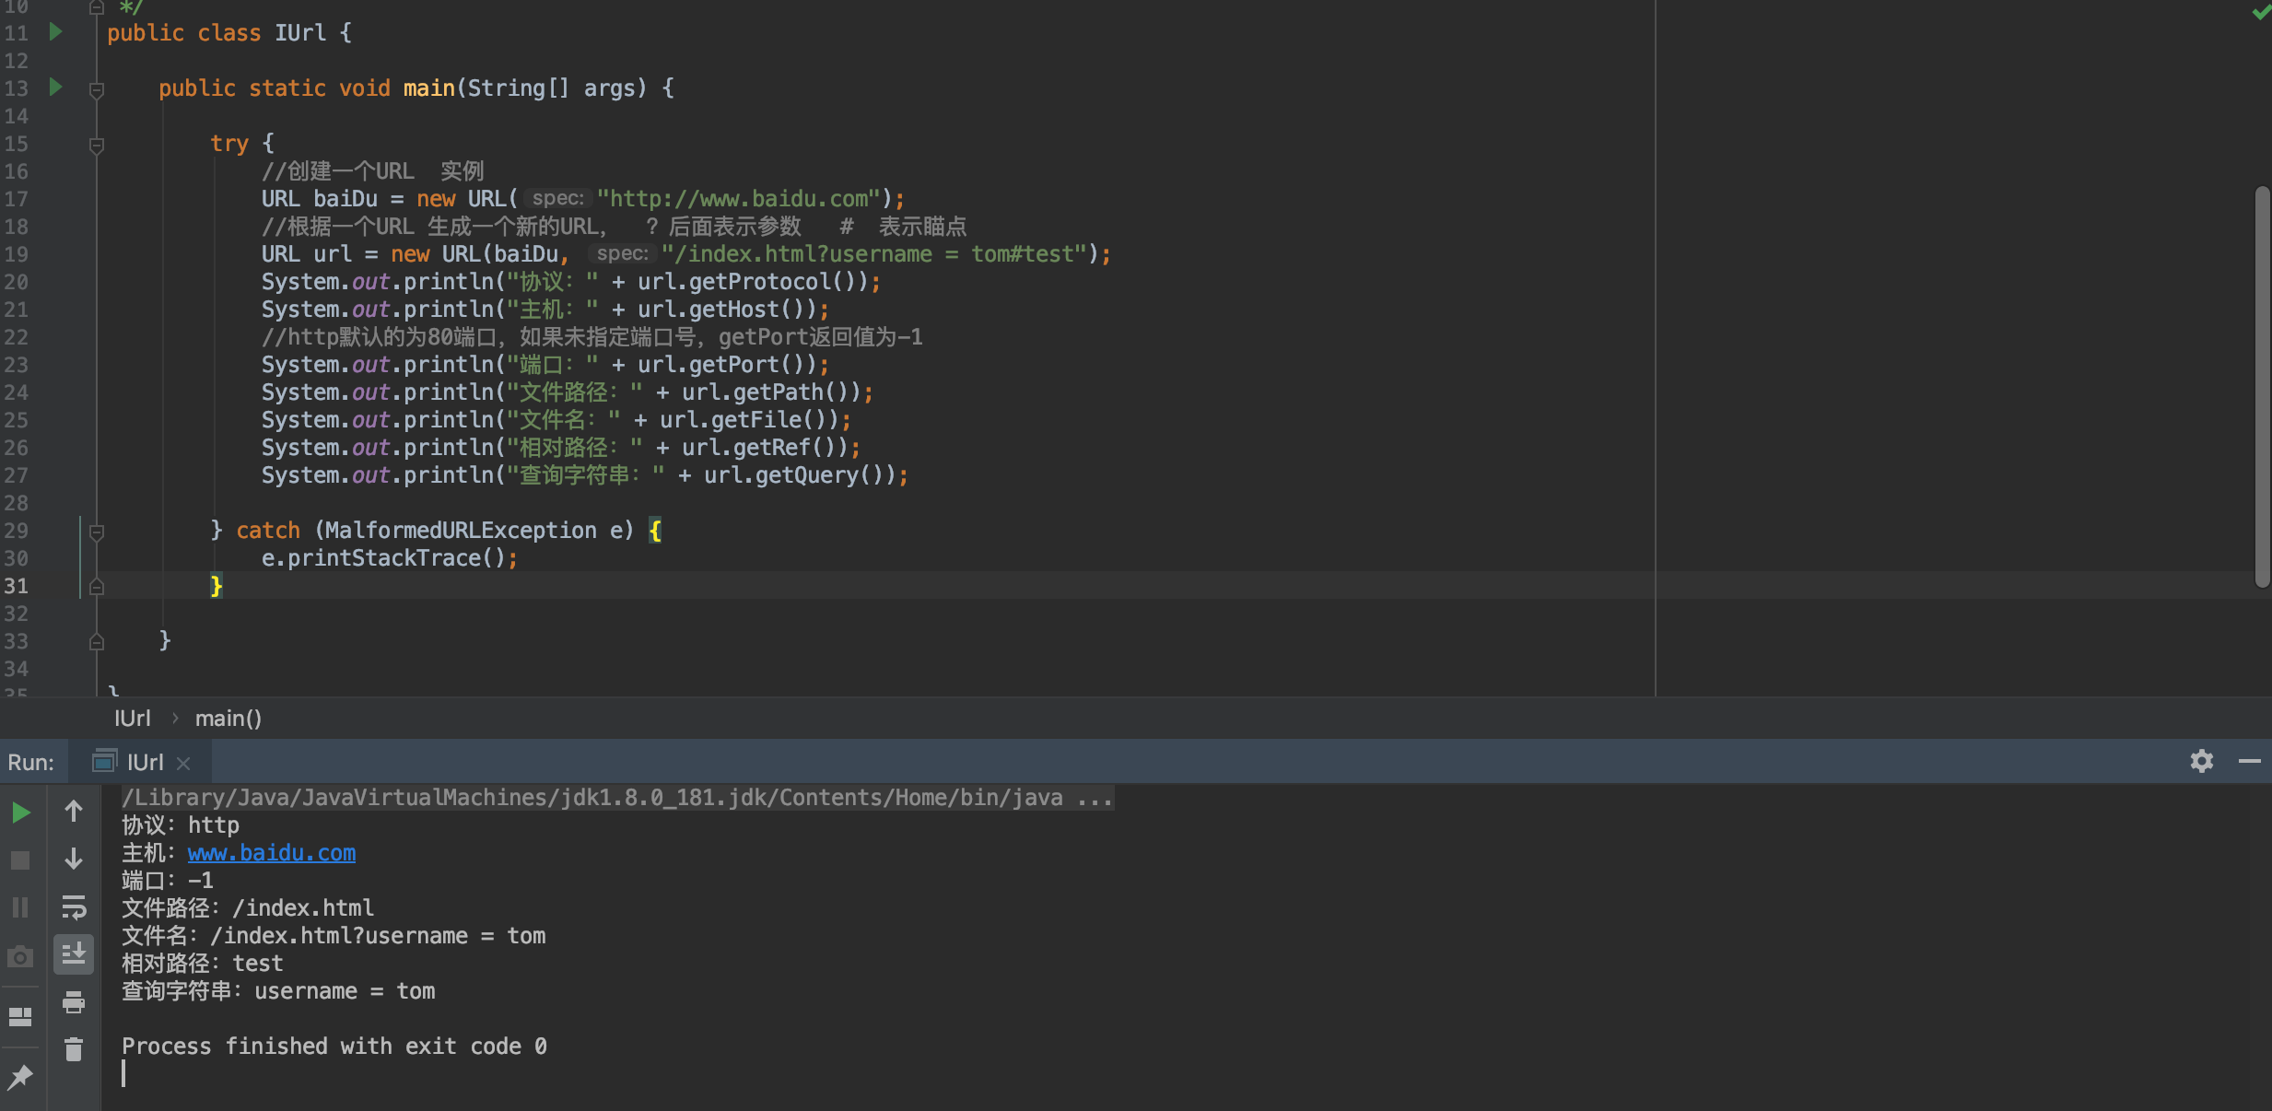2272x1111 pixels.
Task: Toggle soft-wrap in the console
Action: point(74,907)
